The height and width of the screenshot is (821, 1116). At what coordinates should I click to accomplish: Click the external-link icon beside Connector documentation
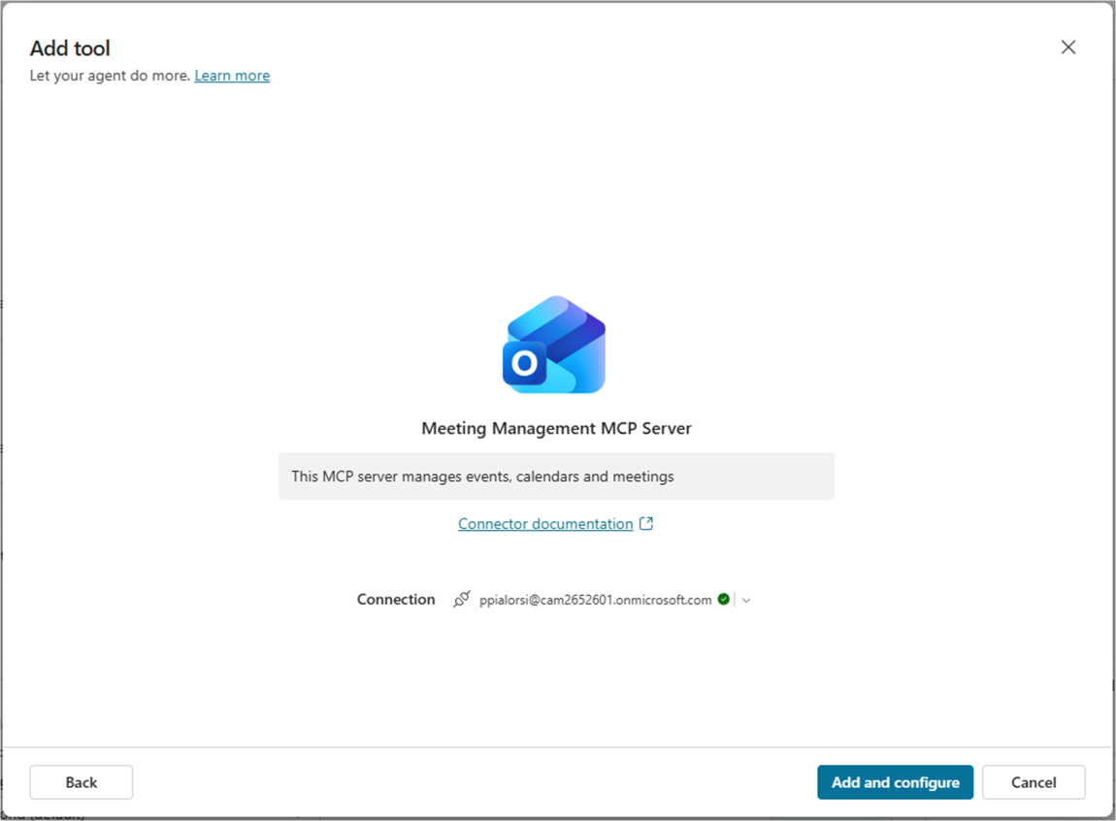tap(645, 522)
